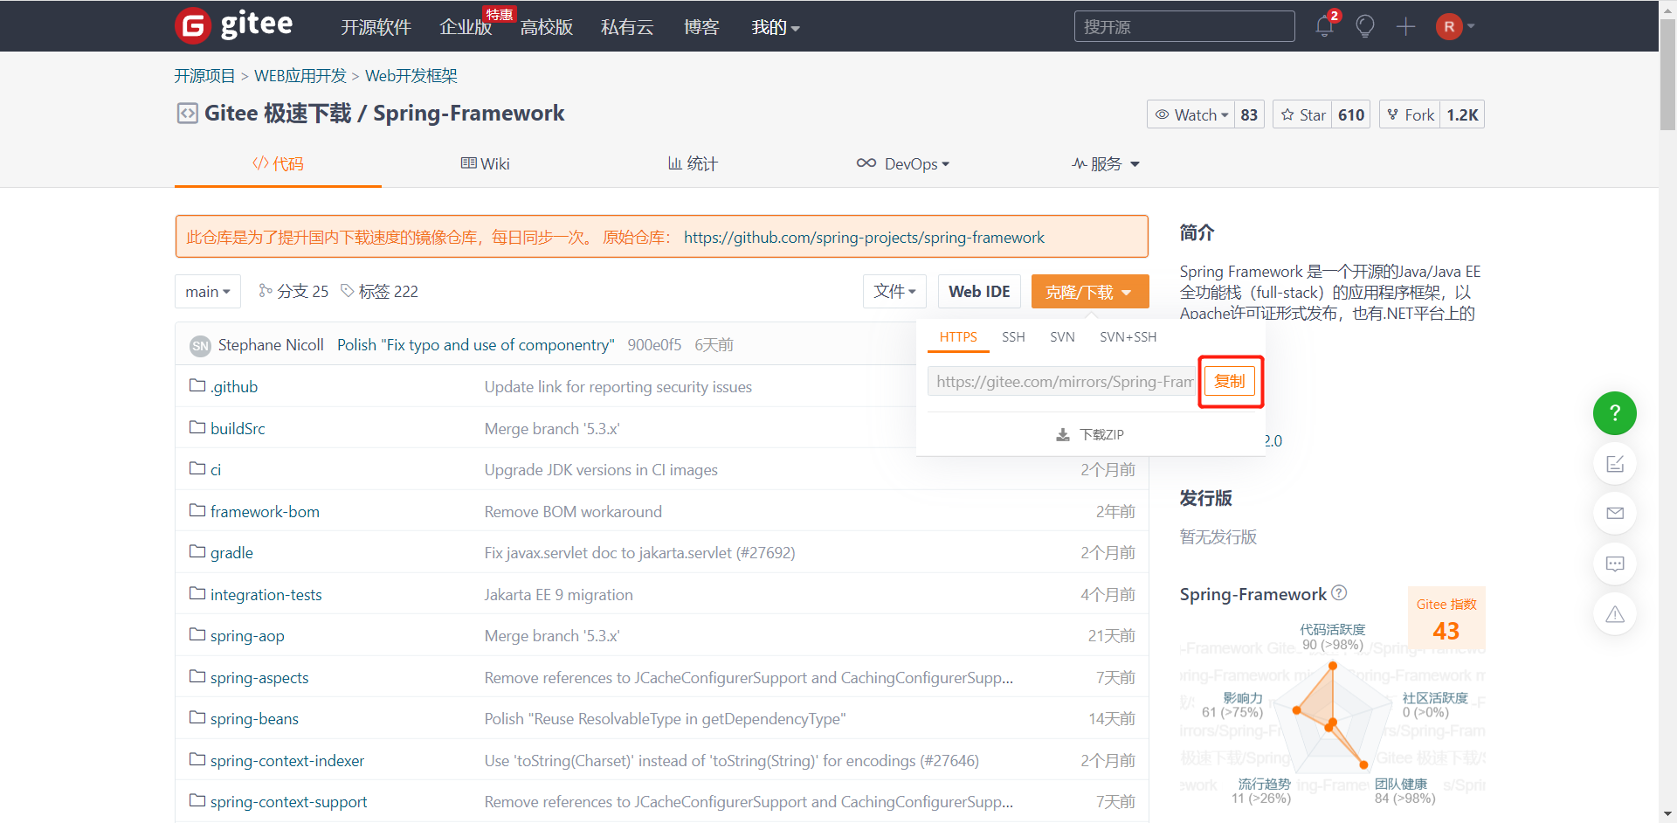Click the tags icon with count 222
This screenshot has height=823, width=1677.
click(x=348, y=290)
